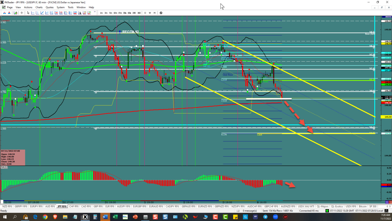Switch to the GBPJPY RF6 page tab
392x221 pixels.
pos(21,207)
